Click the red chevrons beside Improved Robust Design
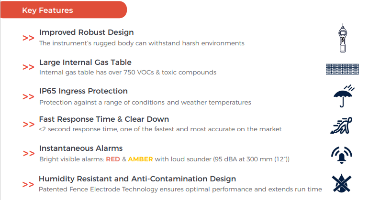 tap(28, 38)
